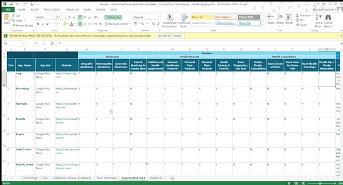Apply red font color to text
The height and width of the screenshot is (185, 343).
[72, 24]
